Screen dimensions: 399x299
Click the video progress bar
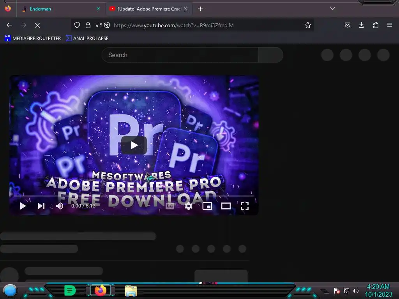click(134, 196)
